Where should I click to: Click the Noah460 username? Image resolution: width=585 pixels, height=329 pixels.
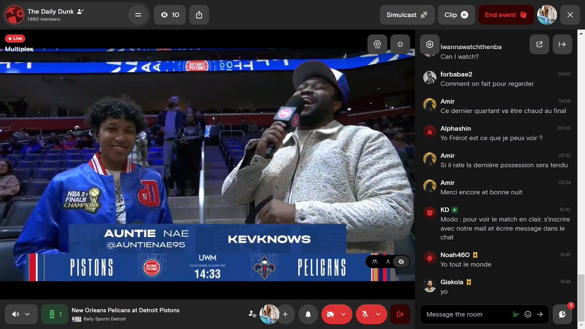[455, 255]
